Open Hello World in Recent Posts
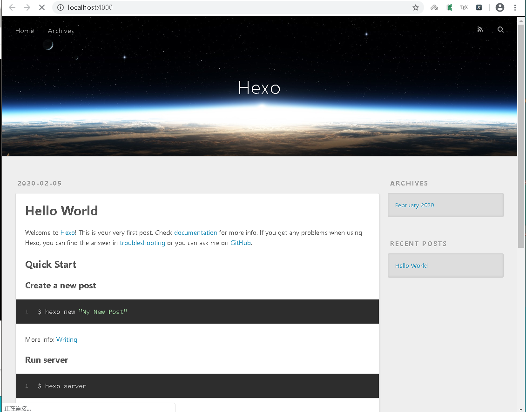Viewport: 526px width, 412px height. point(411,266)
